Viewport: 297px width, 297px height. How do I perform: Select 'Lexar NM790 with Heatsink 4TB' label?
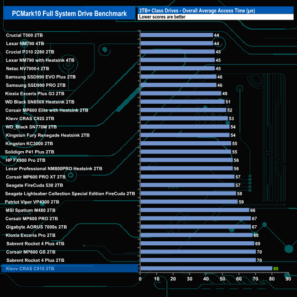40,60
